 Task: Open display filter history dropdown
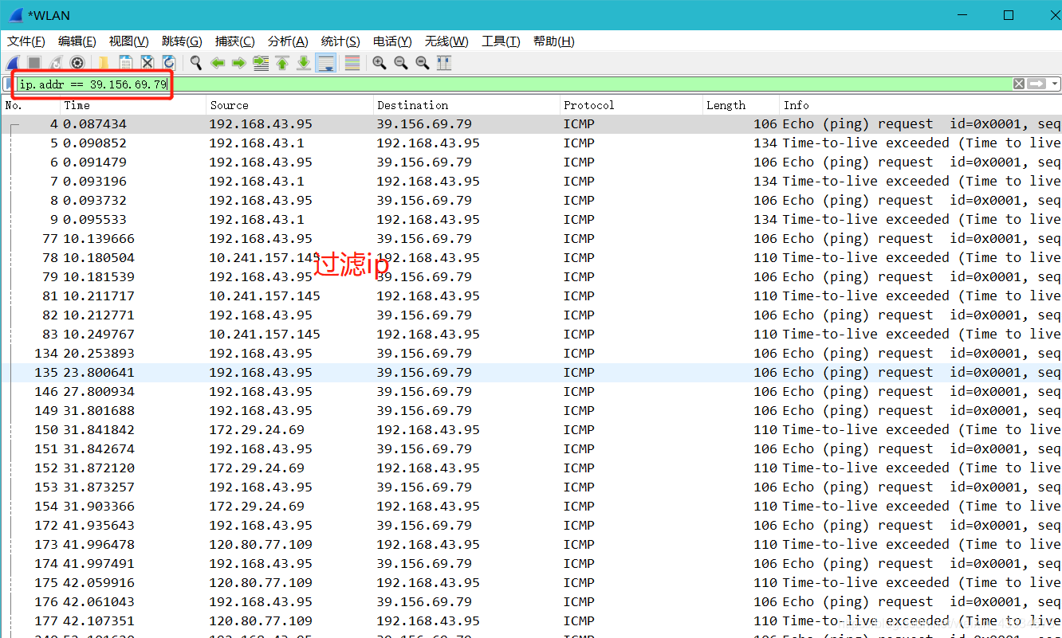coord(1055,84)
